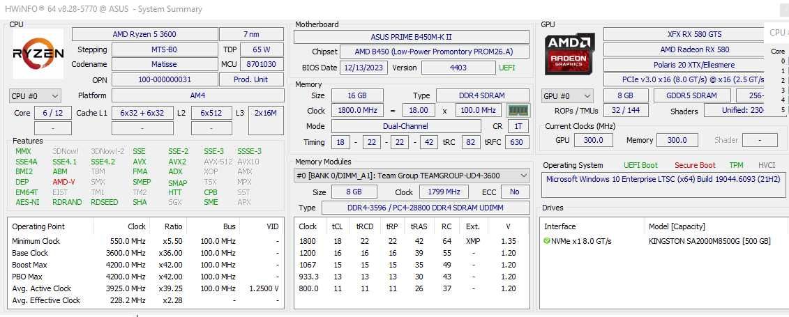Click the GPU clock 300.0 field

tap(593, 140)
